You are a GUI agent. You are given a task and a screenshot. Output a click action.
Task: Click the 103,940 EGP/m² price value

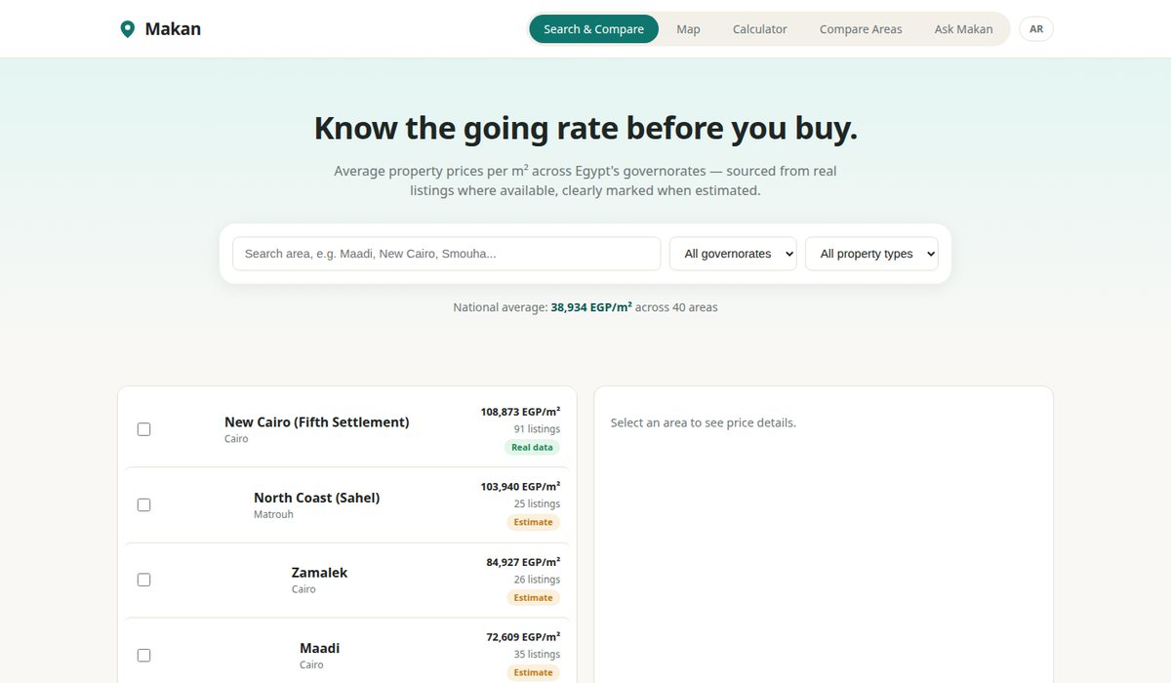click(520, 487)
